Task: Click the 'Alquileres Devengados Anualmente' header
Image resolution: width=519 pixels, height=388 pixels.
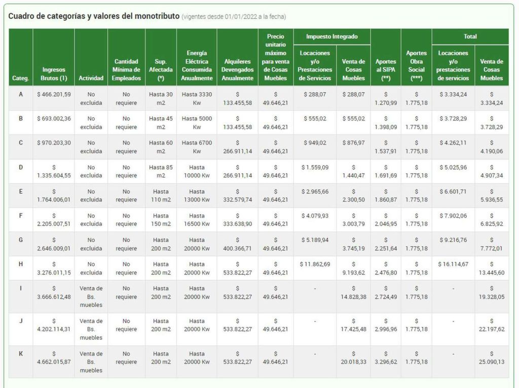Action: [x=237, y=70]
